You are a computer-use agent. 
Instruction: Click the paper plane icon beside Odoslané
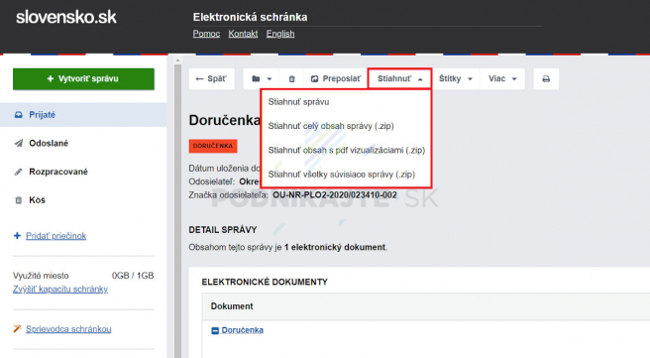(x=18, y=143)
